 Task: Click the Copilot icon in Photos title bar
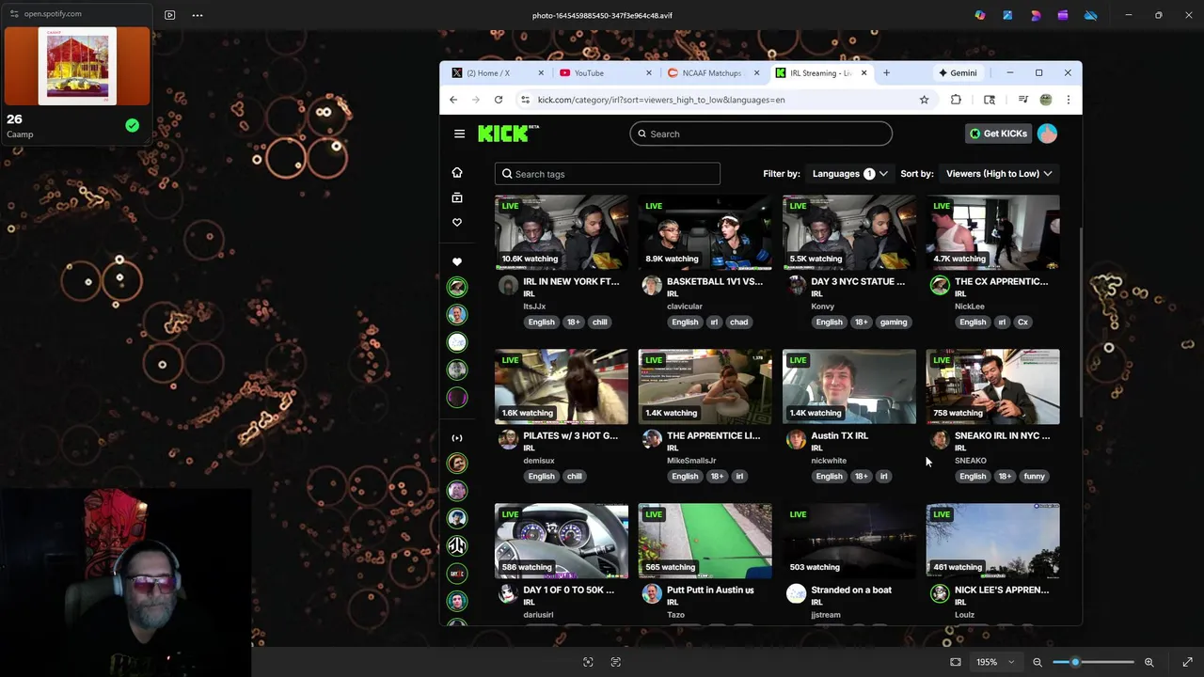980,15
